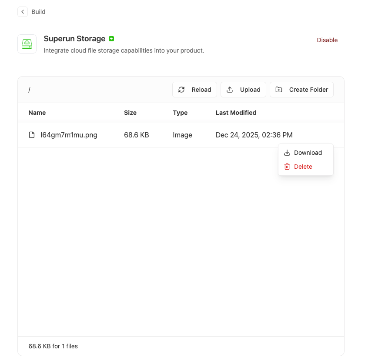385x364 pixels.
Task: Click the Reload circular arrows icon
Action: tap(182, 90)
